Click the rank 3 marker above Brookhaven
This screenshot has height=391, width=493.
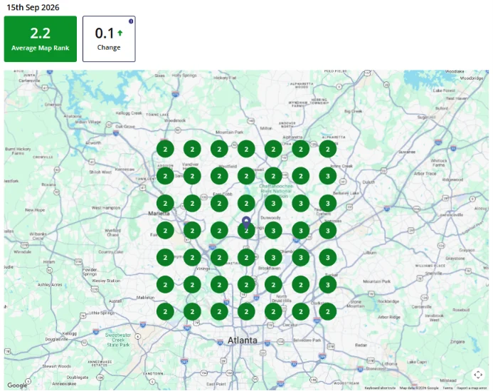[273, 258]
